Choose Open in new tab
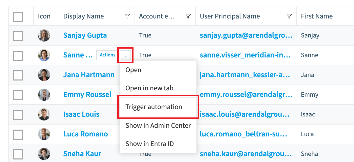Image resolution: width=354 pixels, height=162 pixels. tap(158, 88)
